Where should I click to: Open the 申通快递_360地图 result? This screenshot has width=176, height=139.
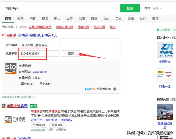coord(16,138)
